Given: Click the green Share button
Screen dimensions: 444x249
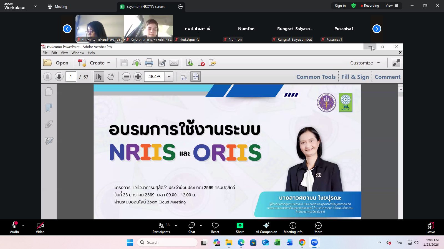Looking at the screenshot, I should tap(240, 227).
